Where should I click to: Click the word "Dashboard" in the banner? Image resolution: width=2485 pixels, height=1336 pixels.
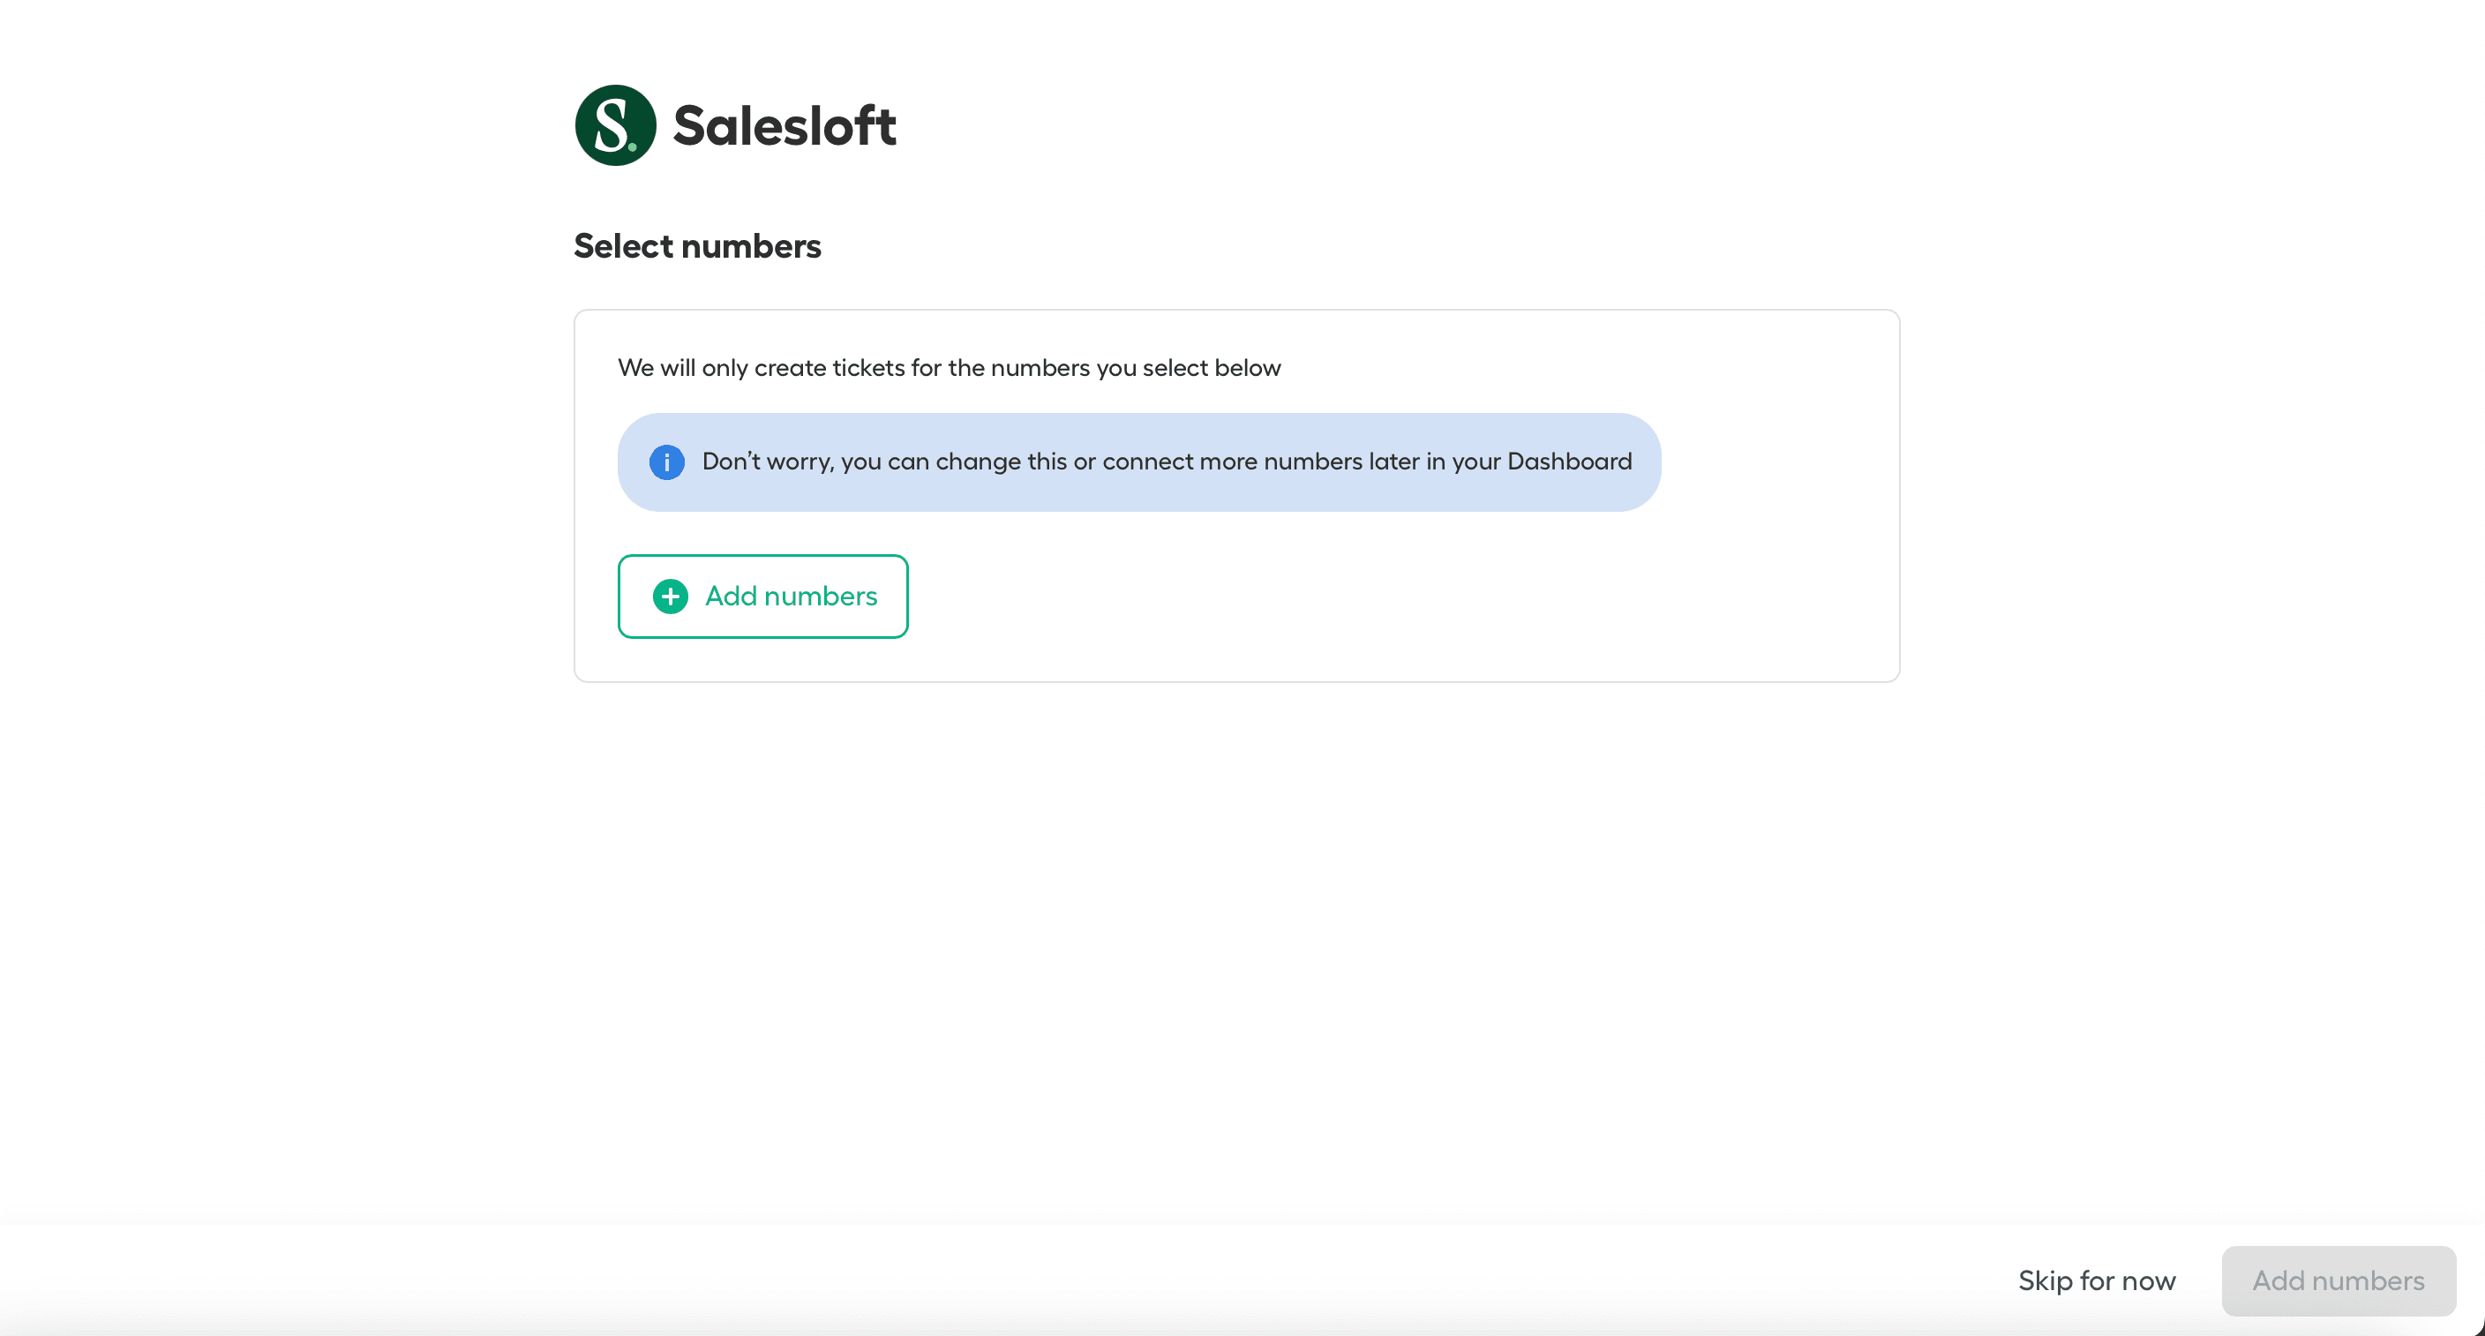1568,462
